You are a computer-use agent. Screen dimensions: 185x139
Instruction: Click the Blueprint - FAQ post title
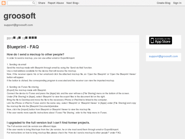tap(23, 47)
